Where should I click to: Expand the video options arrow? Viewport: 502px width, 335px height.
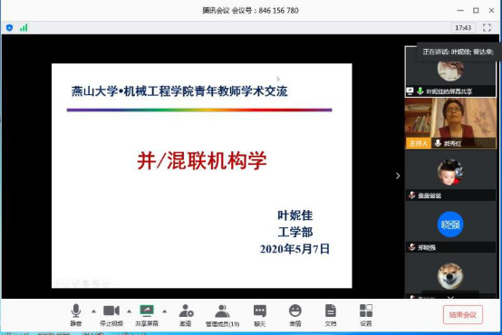(129, 311)
